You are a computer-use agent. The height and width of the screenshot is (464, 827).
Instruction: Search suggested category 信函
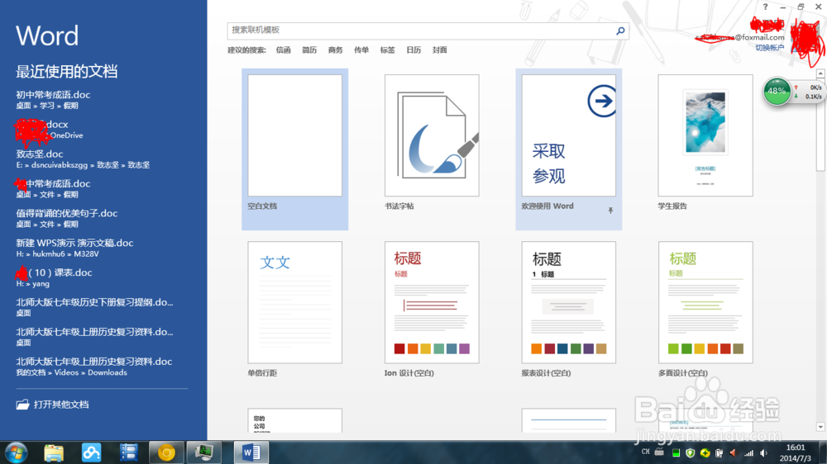[283, 50]
